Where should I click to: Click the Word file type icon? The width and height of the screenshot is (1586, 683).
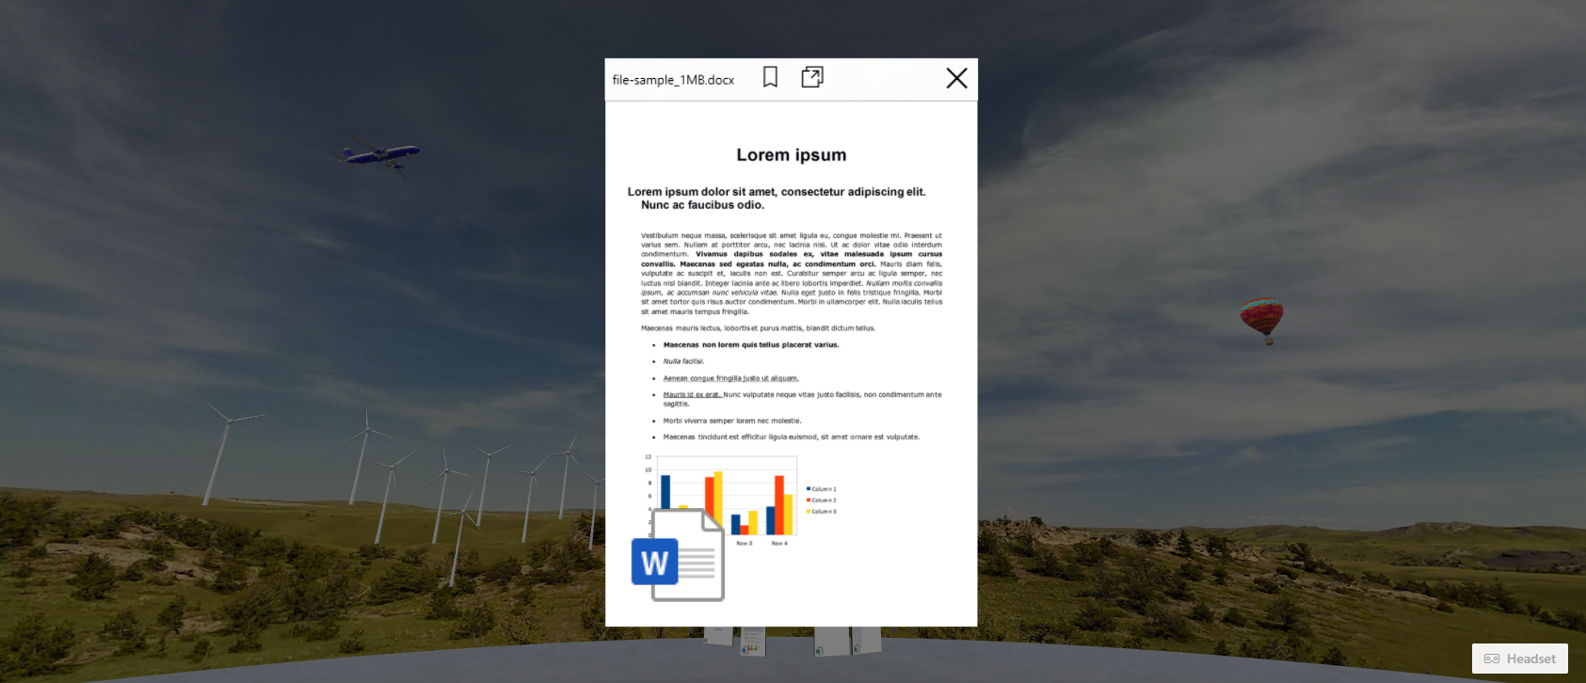click(678, 556)
